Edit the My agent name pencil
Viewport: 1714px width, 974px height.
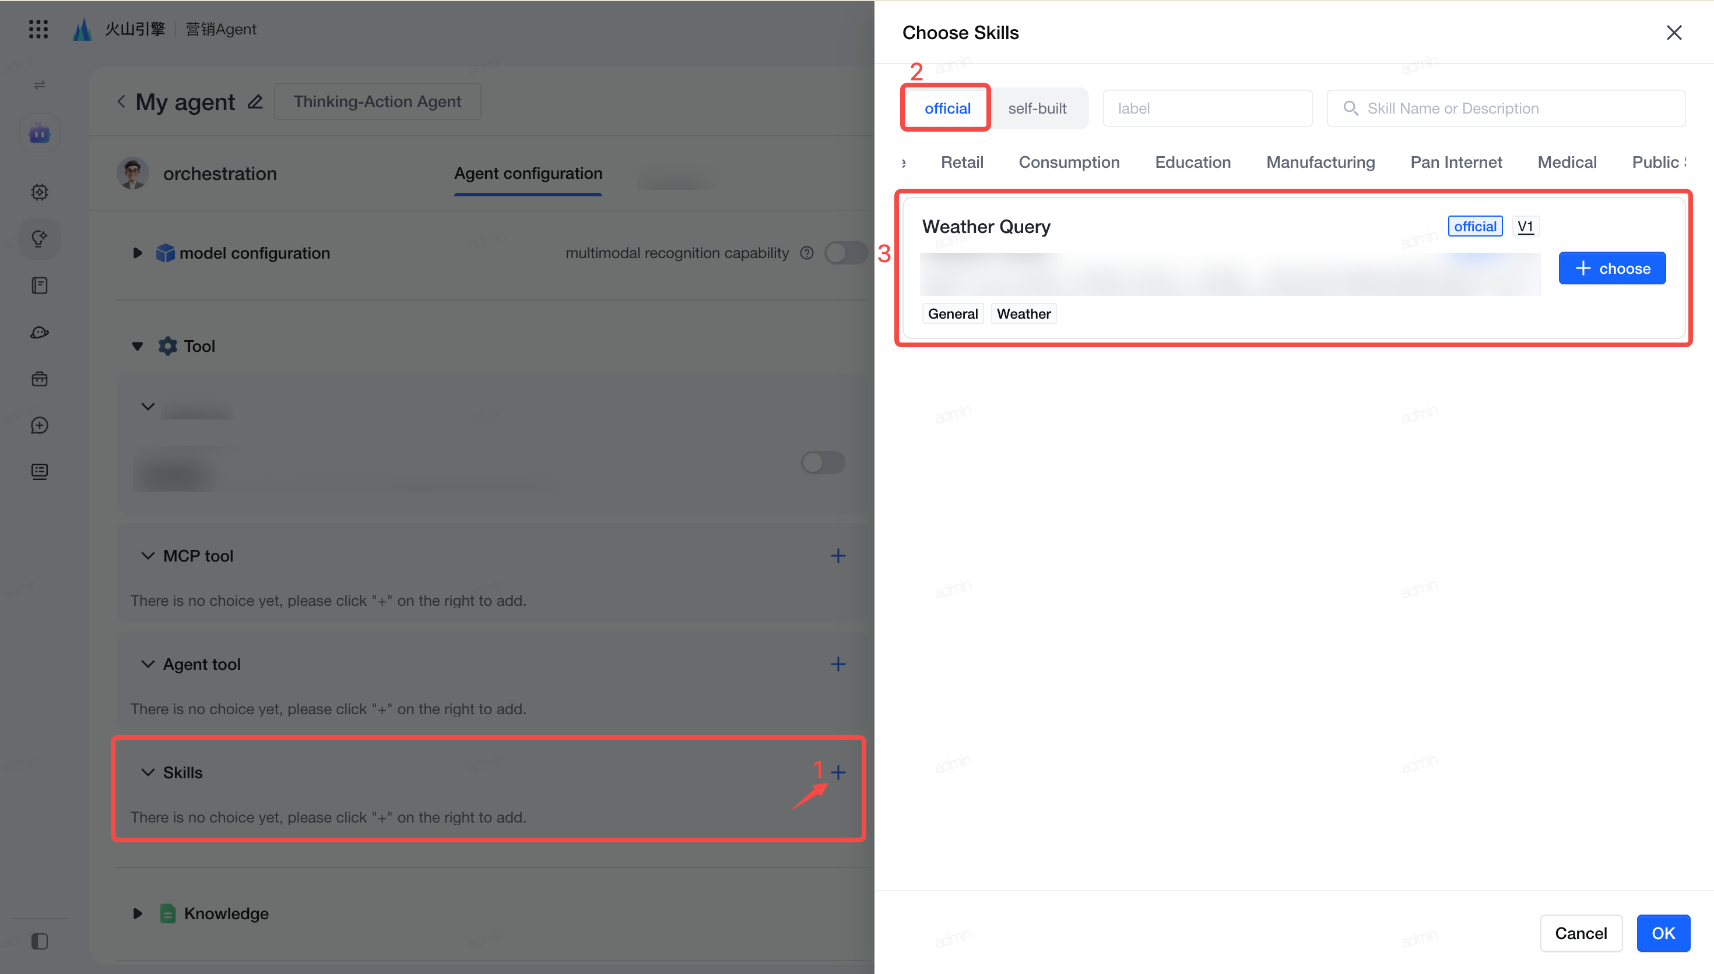tap(255, 102)
